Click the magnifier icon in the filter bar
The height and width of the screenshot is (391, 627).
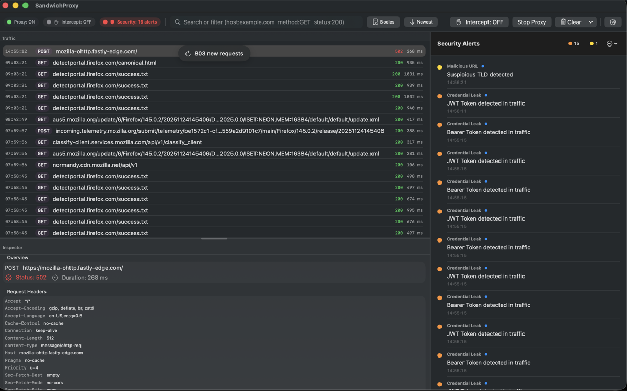177,22
